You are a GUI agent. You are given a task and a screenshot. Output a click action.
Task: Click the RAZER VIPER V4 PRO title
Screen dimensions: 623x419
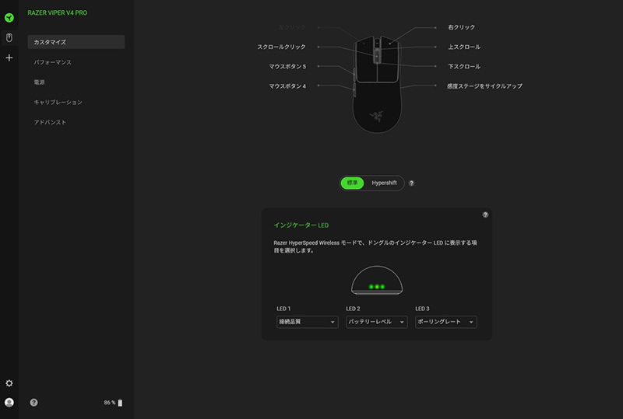[57, 12]
